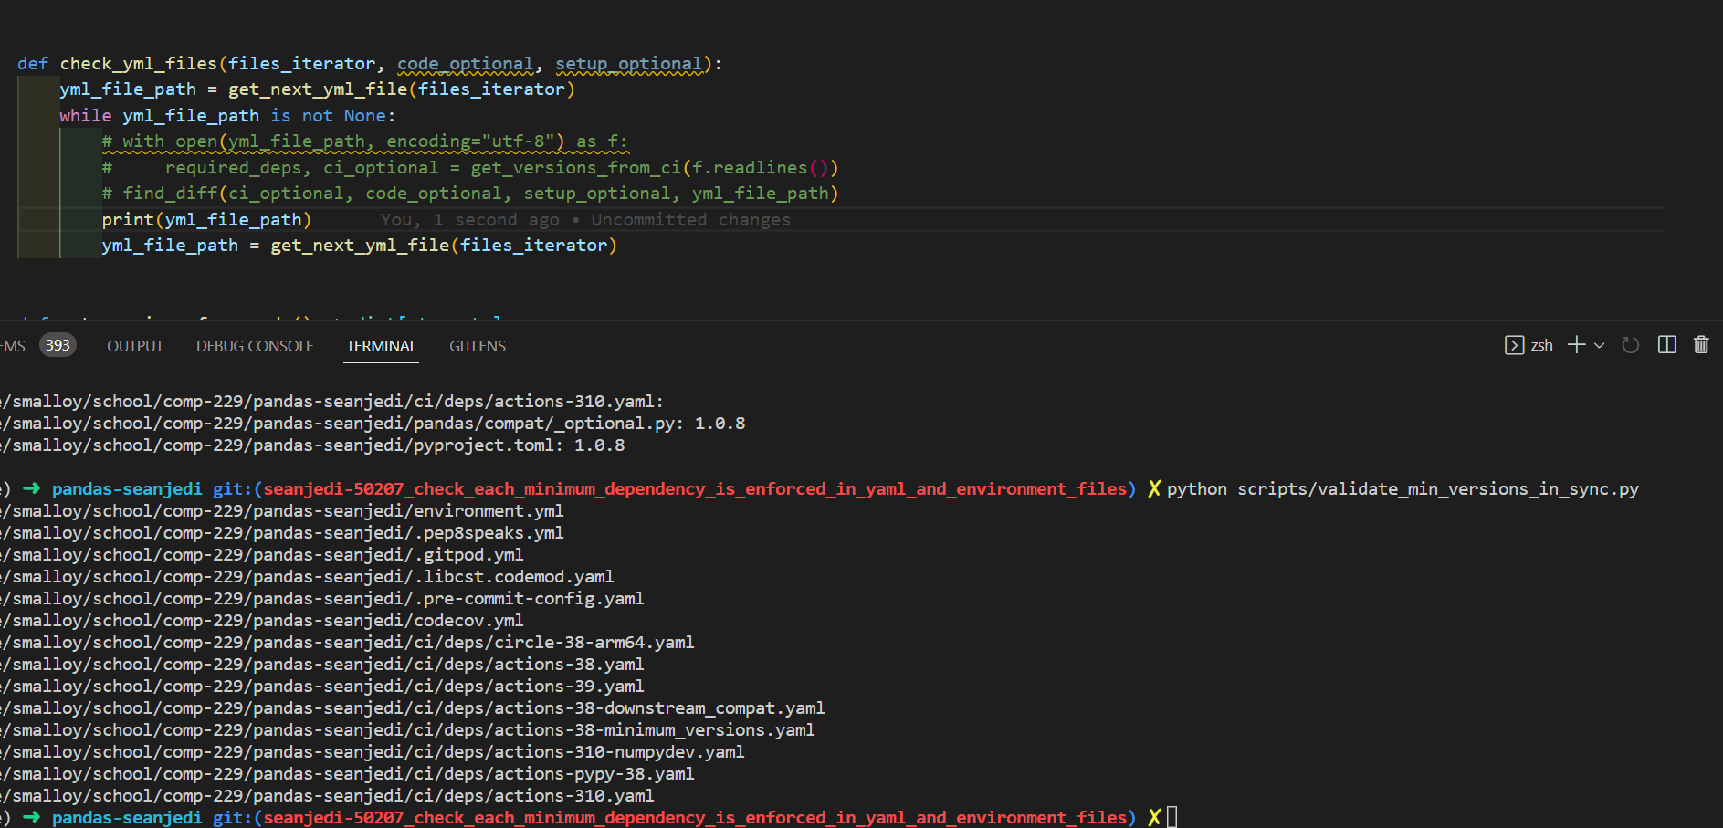Click the 'setup_optional' parameter in definition
1723x828 pixels.
coord(628,63)
